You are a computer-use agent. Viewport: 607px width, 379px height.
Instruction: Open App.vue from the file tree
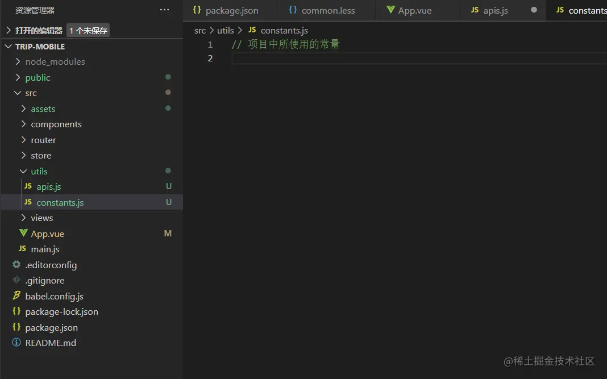(92, 234)
